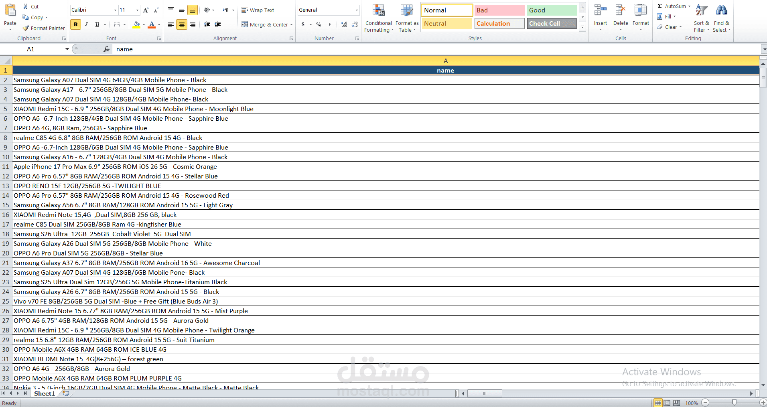
Task: Apply the Borders icon
Action: click(117, 24)
